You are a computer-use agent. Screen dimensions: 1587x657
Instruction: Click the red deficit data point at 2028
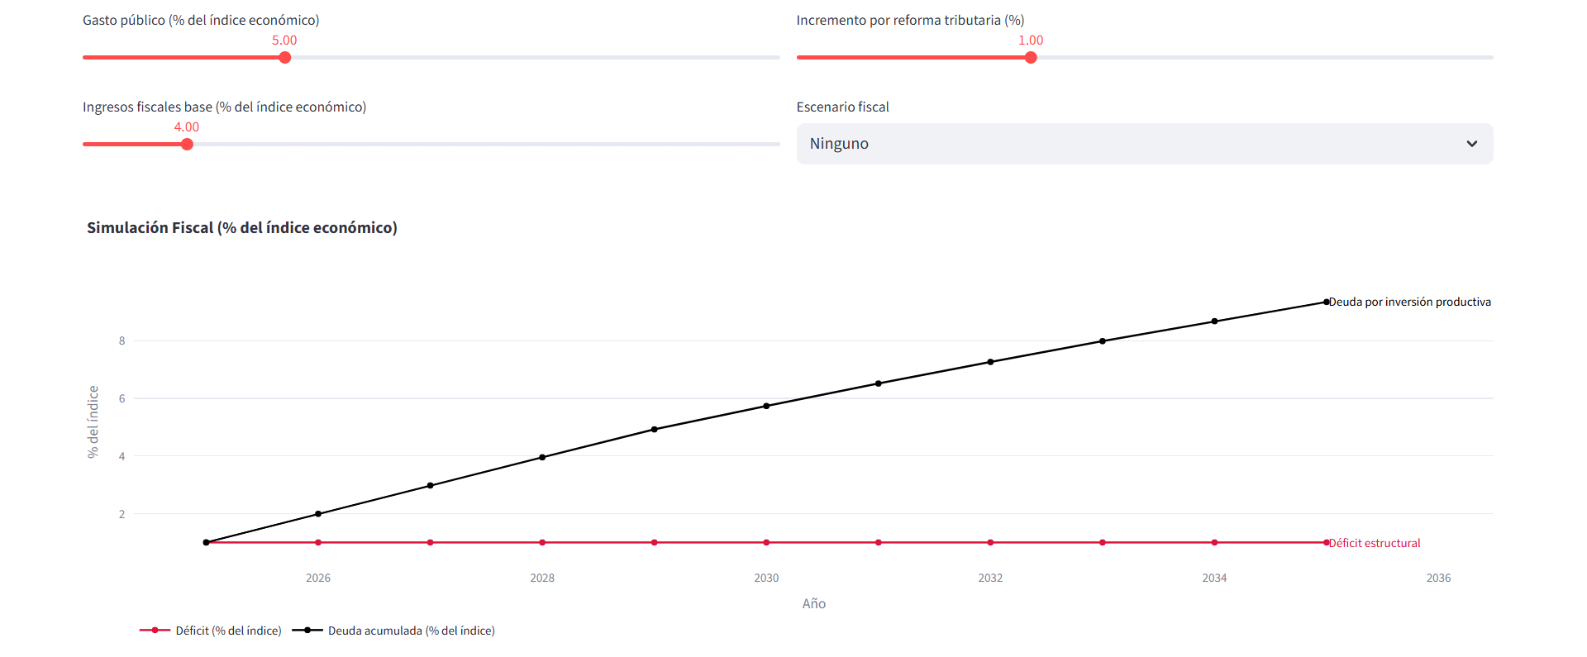(542, 543)
